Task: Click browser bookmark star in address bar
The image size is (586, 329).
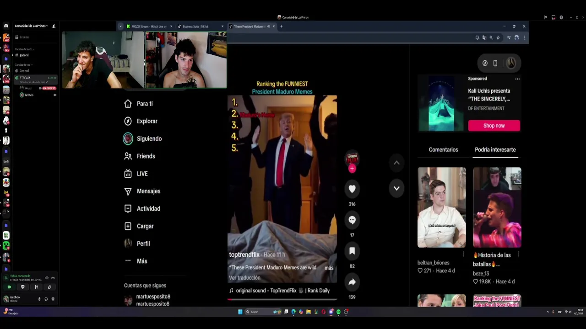Action: pyautogui.click(x=498, y=37)
